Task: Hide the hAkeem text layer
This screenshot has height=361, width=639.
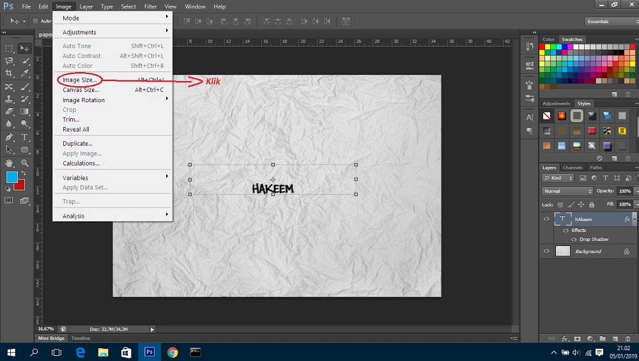Action: pyautogui.click(x=546, y=219)
